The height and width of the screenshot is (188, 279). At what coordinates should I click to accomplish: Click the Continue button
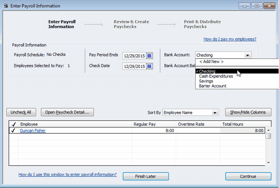248,176
